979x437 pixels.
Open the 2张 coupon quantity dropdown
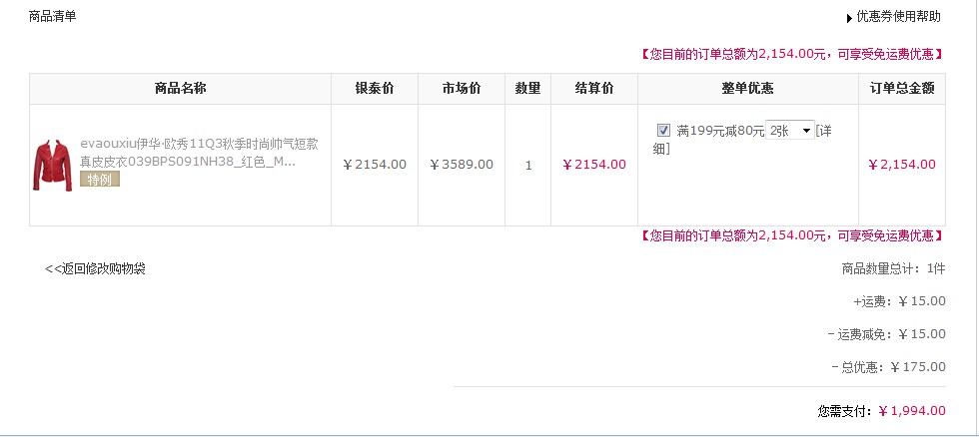pos(790,131)
